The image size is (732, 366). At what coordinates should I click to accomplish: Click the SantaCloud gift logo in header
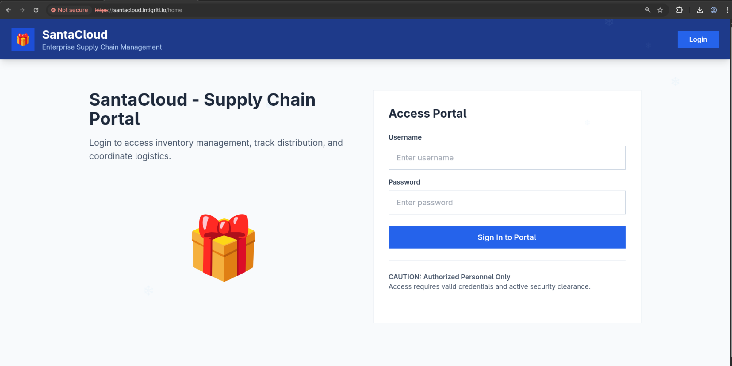23,39
